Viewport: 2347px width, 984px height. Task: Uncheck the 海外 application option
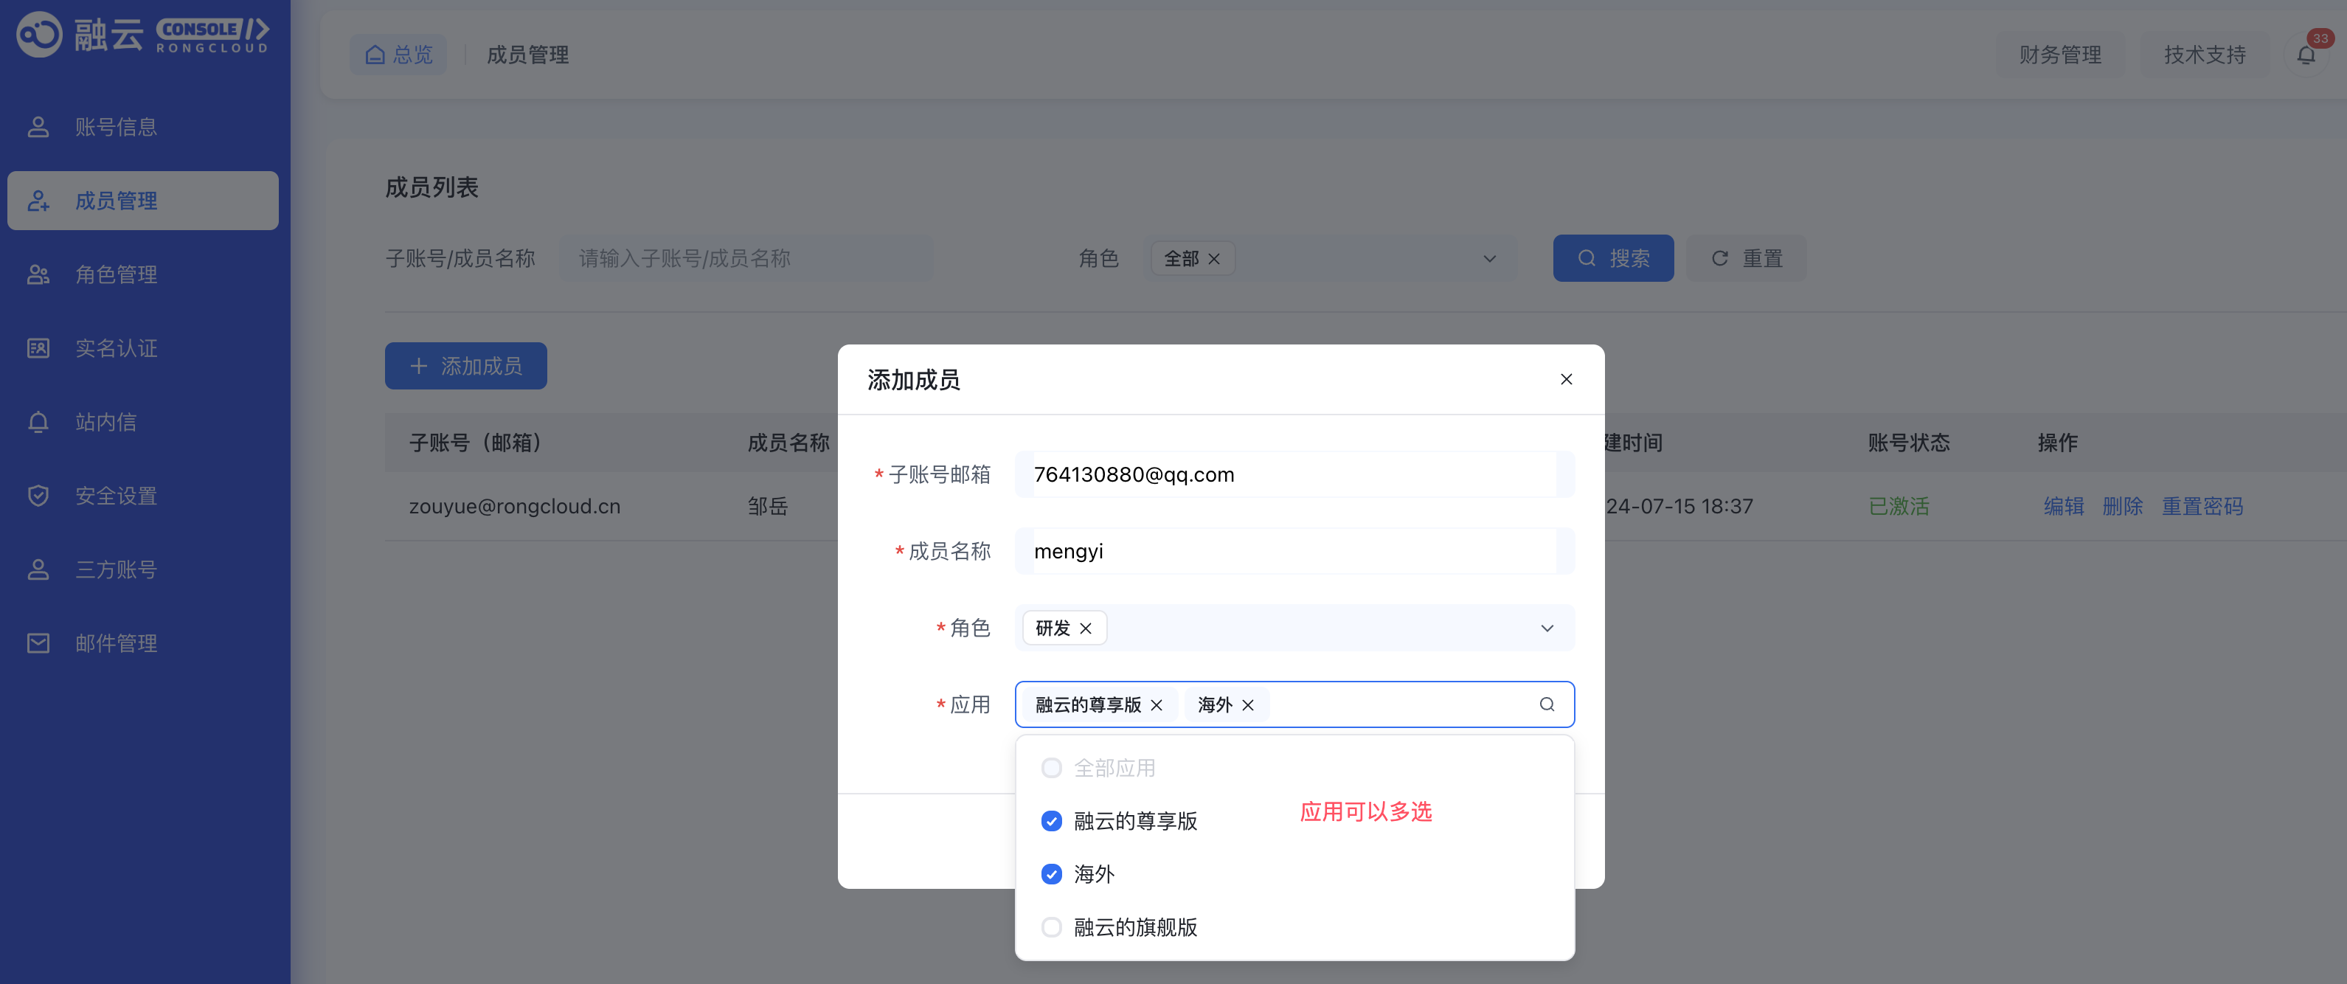coord(1051,874)
